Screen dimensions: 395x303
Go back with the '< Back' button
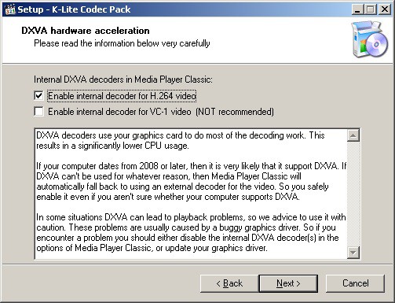[x=229, y=283]
